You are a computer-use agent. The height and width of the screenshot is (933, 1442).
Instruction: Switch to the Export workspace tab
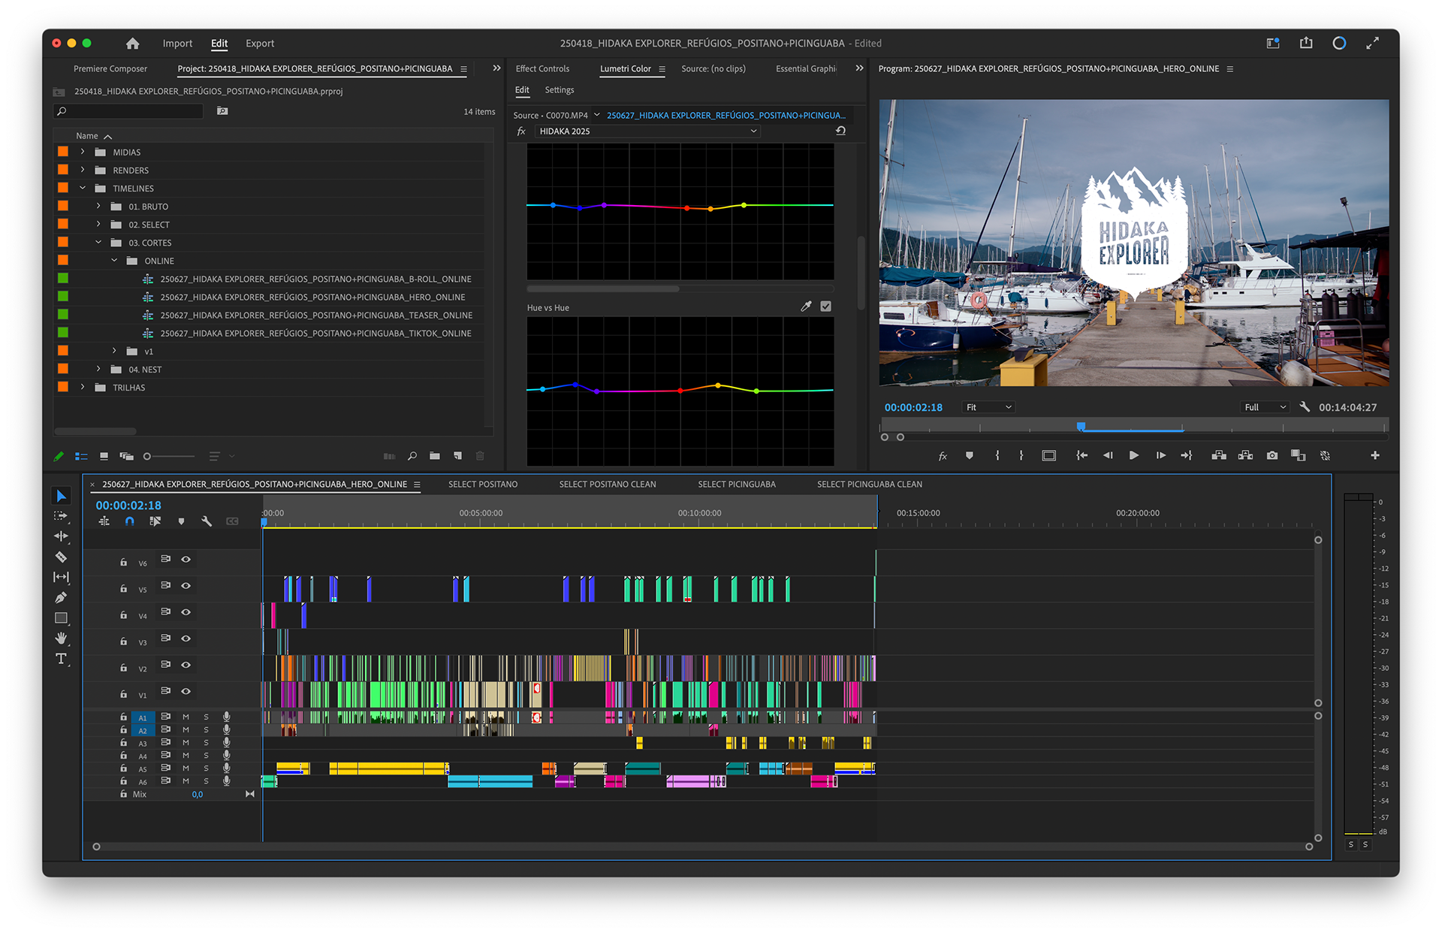coord(260,44)
